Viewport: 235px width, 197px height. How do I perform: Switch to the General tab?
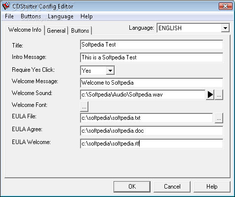56,31
